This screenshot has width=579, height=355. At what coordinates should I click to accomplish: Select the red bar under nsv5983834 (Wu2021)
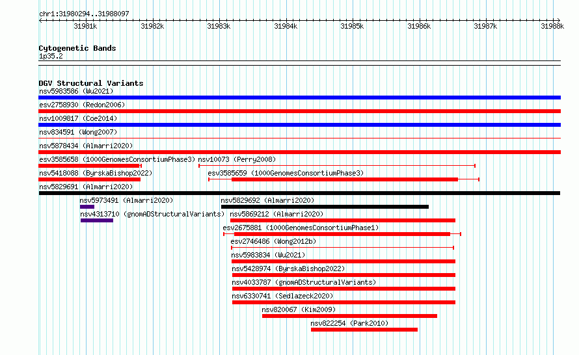click(343, 261)
